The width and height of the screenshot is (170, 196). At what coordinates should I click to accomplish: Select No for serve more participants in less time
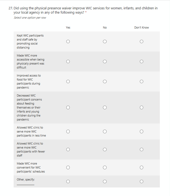click(x=105, y=131)
